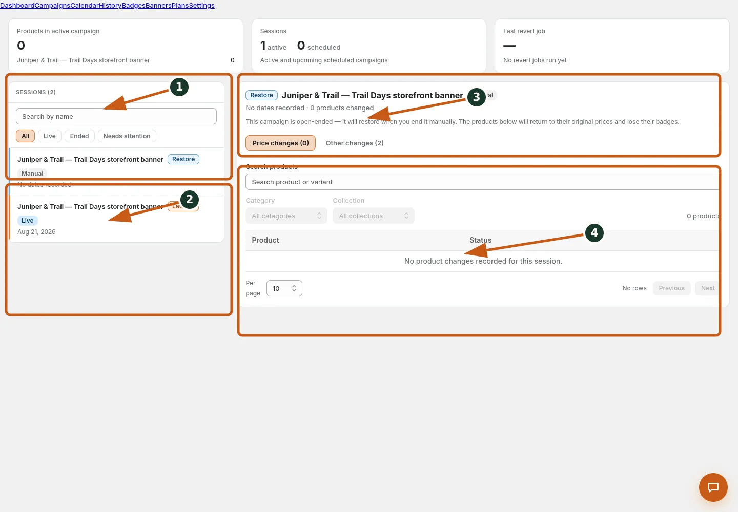This screenshot has height=512, width=738.
Task: Switch to Other changes (2) tab
Action: [x=355, y=143]
